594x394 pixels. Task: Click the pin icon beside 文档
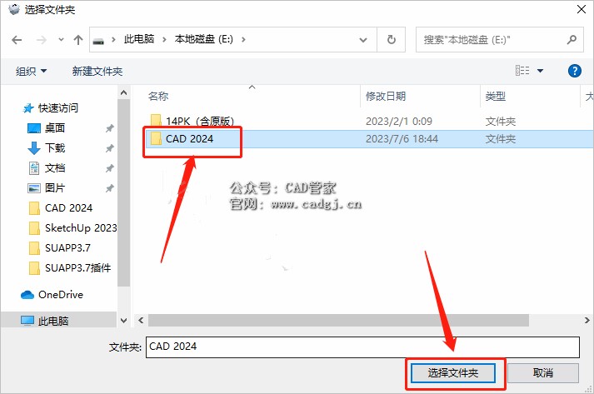(109, 168)
